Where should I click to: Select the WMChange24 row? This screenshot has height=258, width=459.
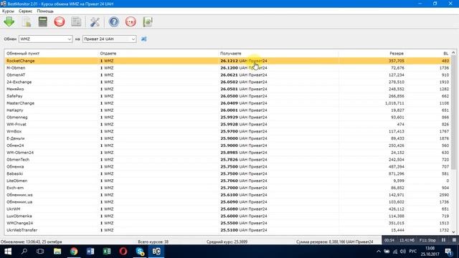[228, 223]
